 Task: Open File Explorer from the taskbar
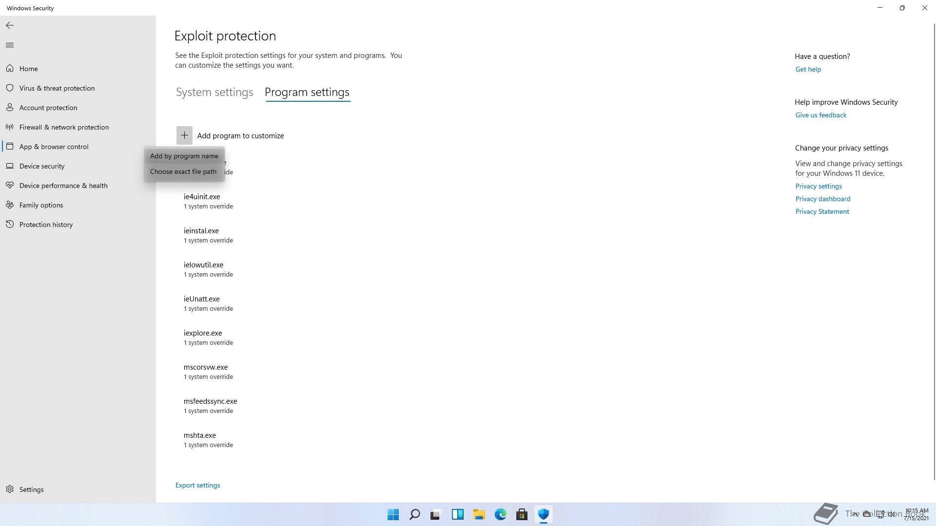click(x=479, y=514)
